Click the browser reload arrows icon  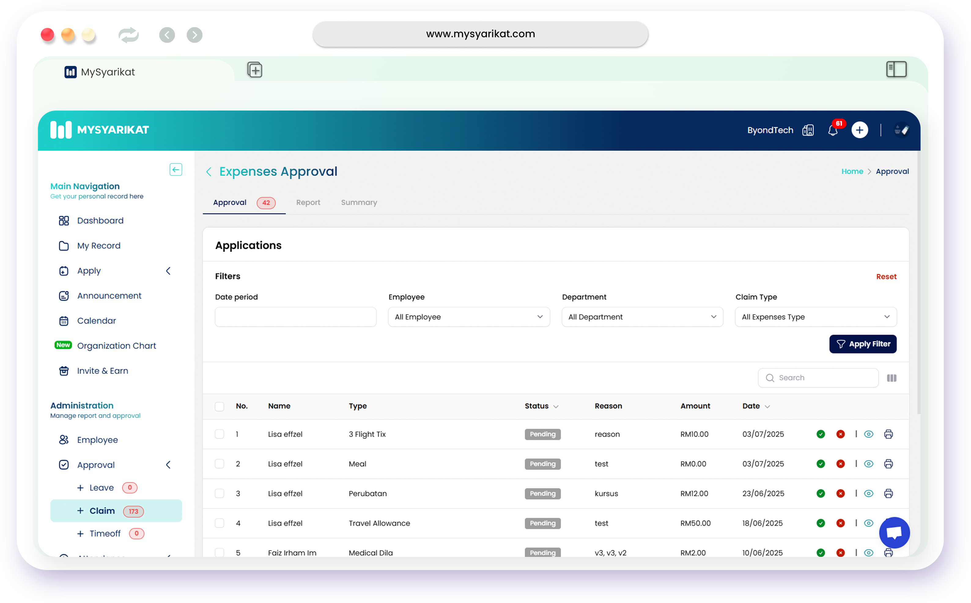(x=129, y=35)
